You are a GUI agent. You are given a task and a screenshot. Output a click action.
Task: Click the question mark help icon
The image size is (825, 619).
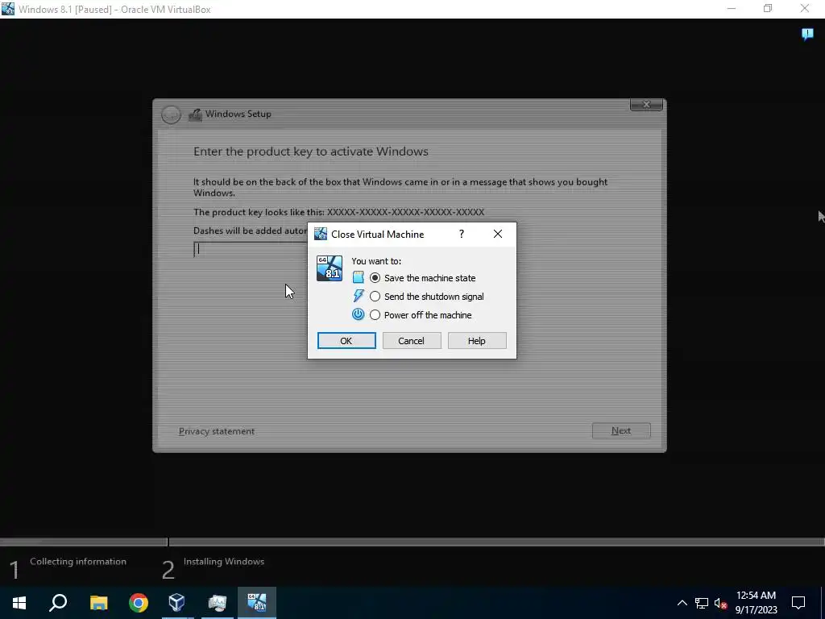coord(462,234)
